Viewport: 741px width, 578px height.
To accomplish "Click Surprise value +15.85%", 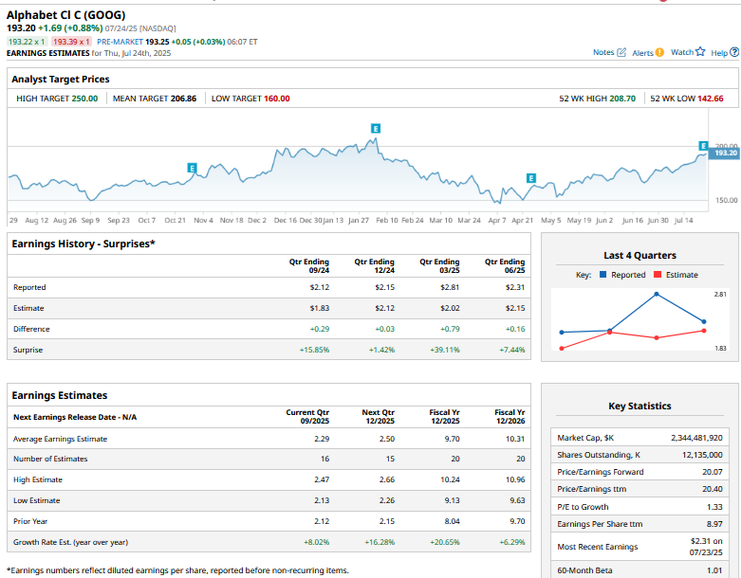I will coord(314,350).
